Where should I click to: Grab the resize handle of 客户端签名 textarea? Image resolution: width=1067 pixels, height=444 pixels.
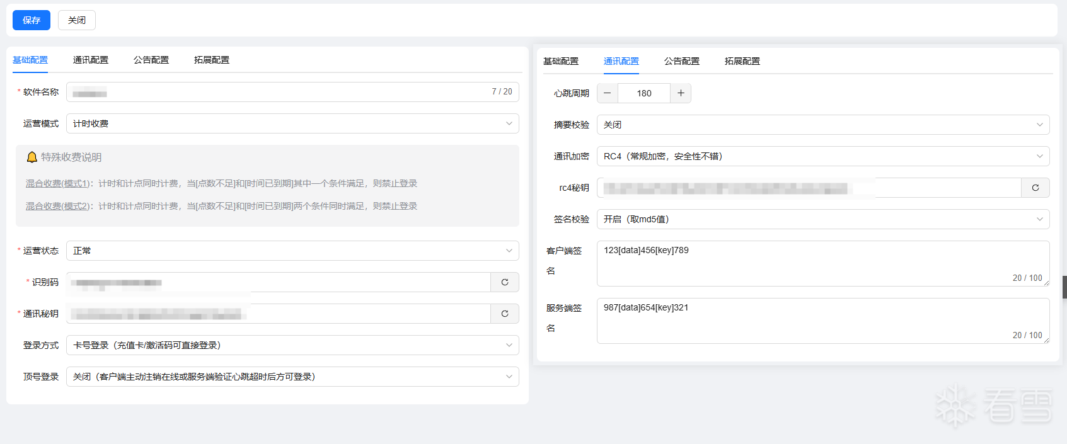[x=1046, y=283]
